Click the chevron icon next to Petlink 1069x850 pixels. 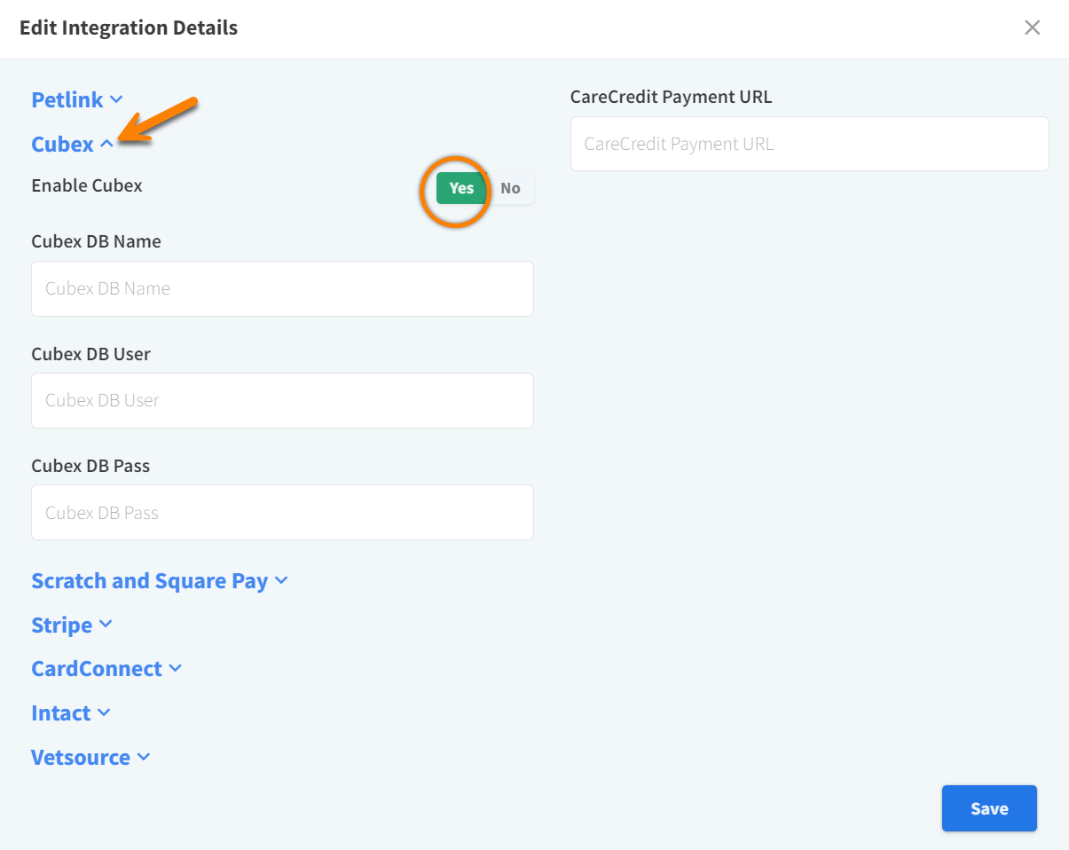[x=116, y=99]
